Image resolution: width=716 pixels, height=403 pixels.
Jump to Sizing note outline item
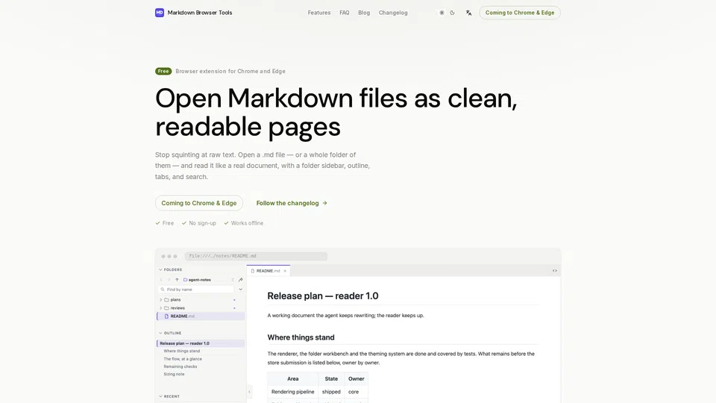click(x=174, y=374)
